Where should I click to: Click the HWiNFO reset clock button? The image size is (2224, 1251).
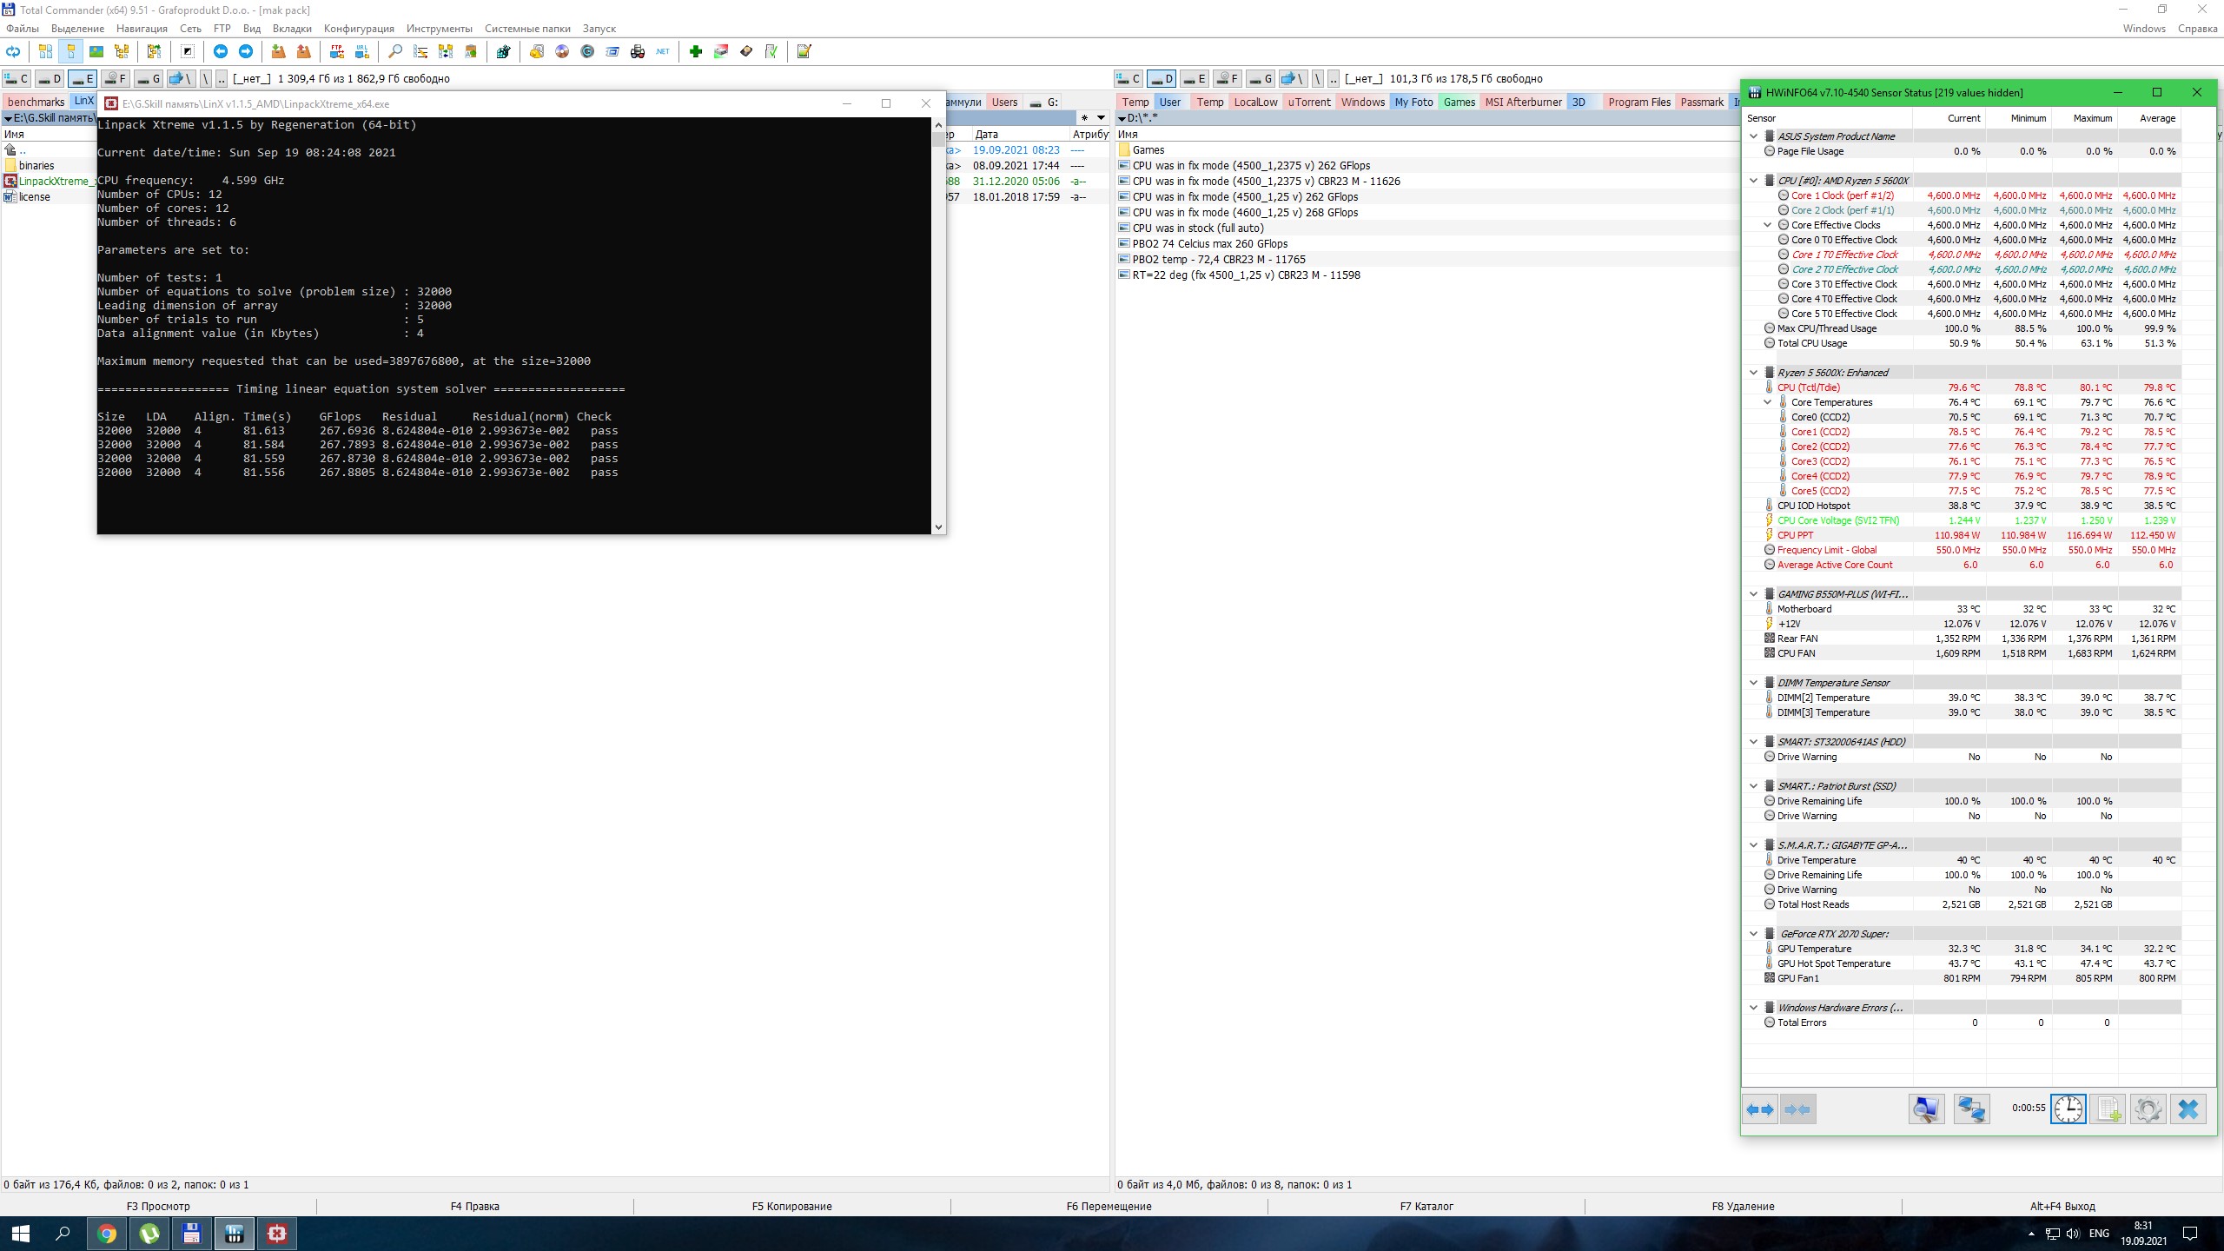tap(2068, 1109)
